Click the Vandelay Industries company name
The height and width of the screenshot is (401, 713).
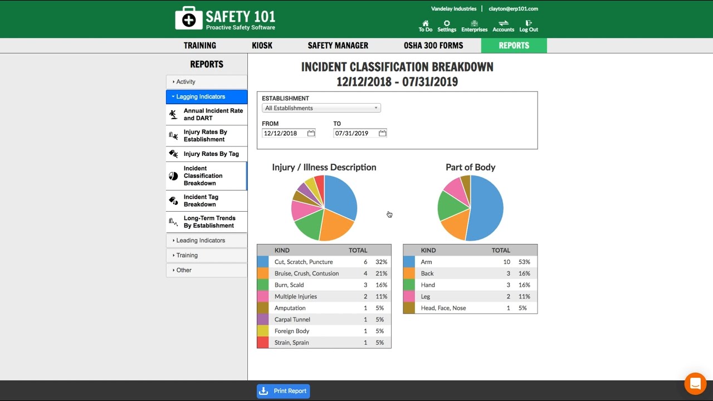pyautogui.click(x=454, y=9)
